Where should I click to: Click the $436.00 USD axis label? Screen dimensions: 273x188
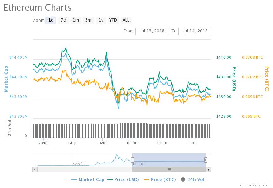(x=224, y=77)
